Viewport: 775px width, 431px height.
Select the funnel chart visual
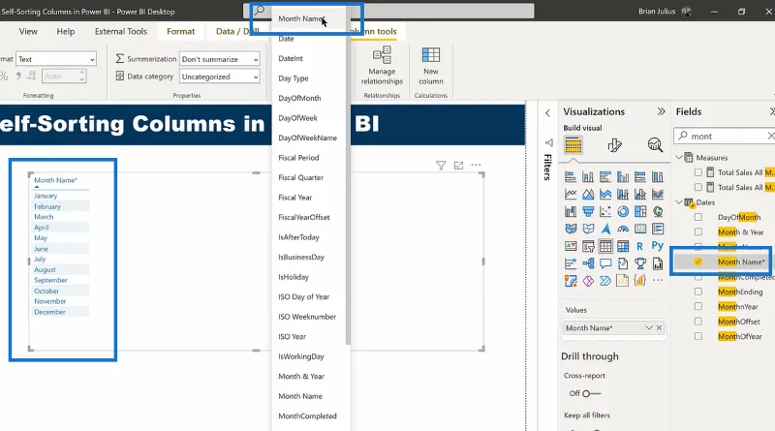click(588, 211)
